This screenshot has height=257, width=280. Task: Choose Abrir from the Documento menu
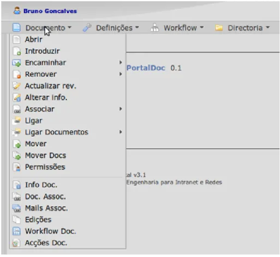pos(68,39)
